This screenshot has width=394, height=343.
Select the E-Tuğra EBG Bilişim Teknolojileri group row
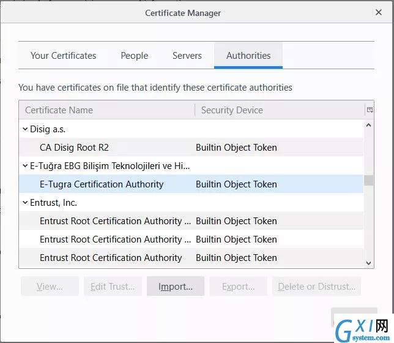[x=191, y=166]
